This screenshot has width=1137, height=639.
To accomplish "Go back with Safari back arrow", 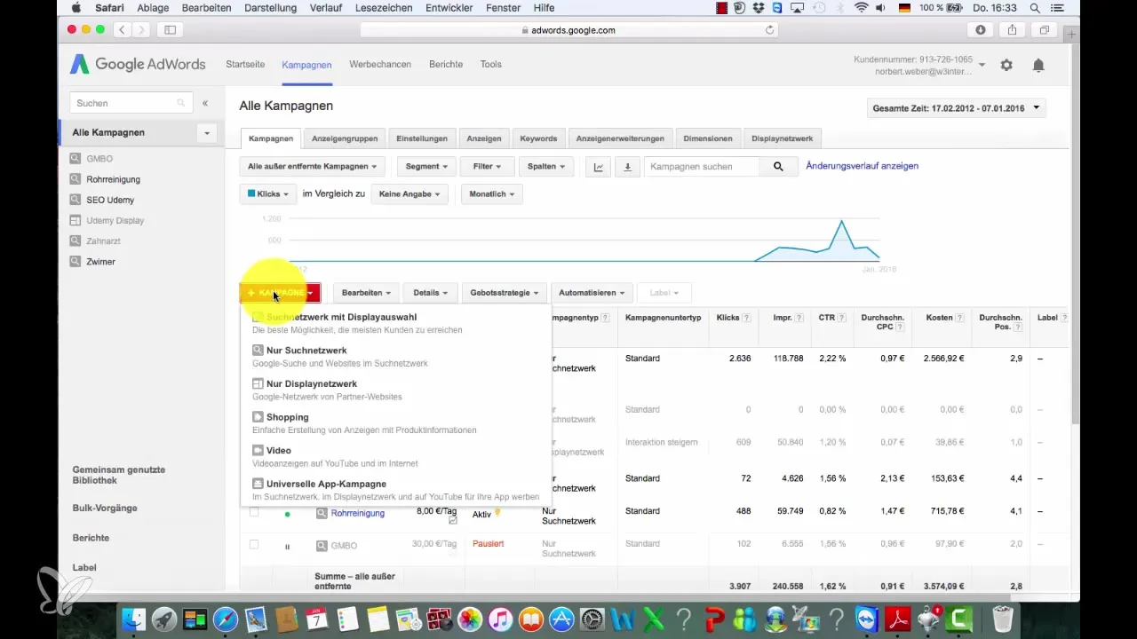I will [x=121, y=29].
